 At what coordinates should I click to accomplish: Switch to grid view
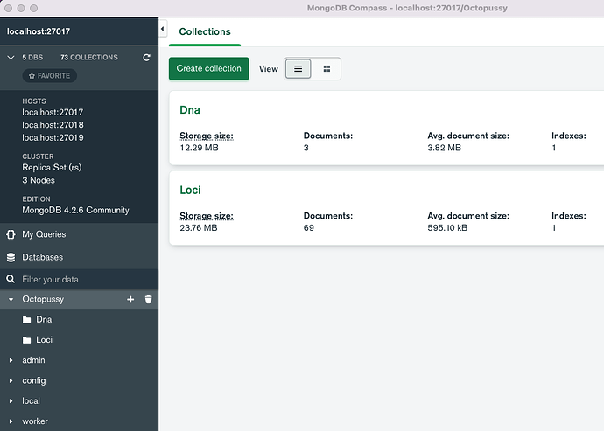[x=327, y=68]
